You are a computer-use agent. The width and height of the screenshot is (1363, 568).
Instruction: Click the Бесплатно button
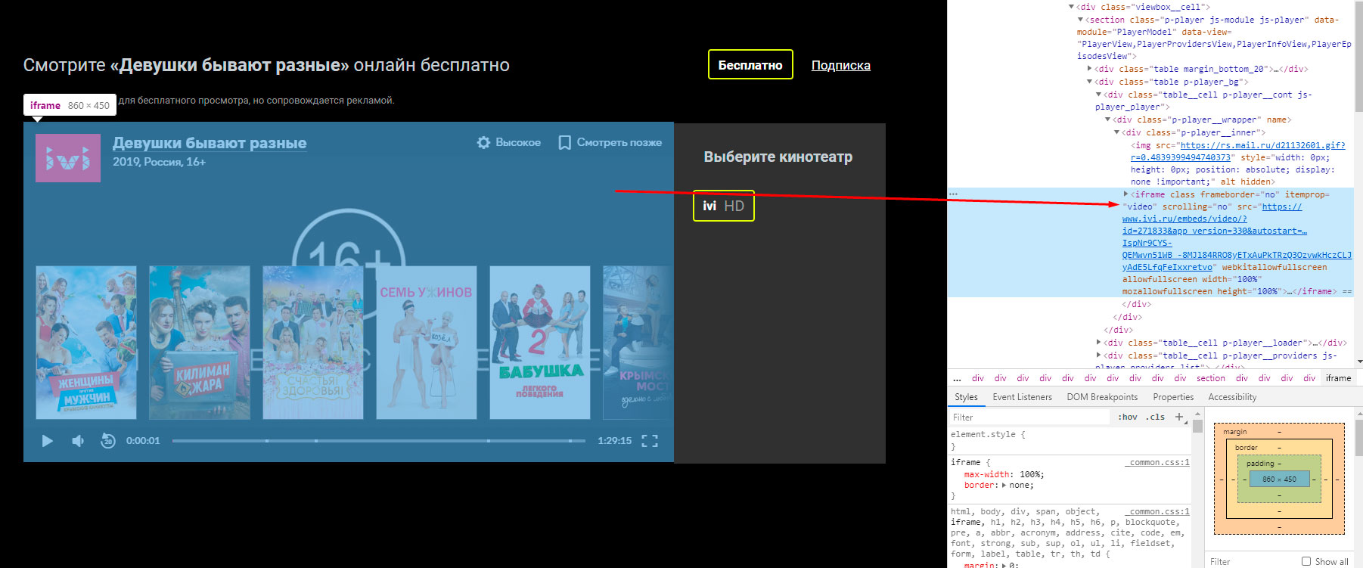(750, 65)
